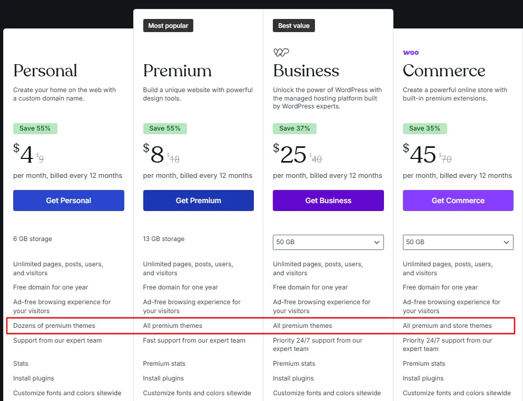Screen dimensions: 523x401
Task: Click the Get Premium button
Action: click(198, 200)
